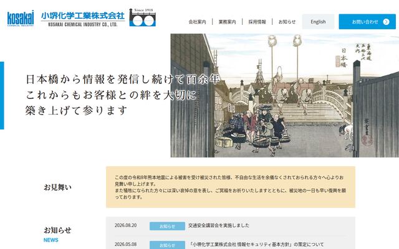
Task: Open the 情報セキュリティ基本方針 news item
Action: point(256,245)
